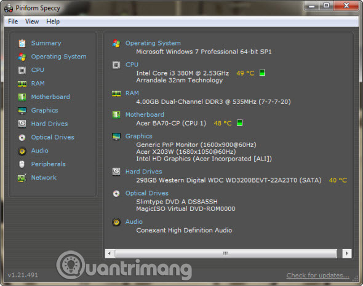Click the CPU chip icon in summary pane

coord(116,65)
